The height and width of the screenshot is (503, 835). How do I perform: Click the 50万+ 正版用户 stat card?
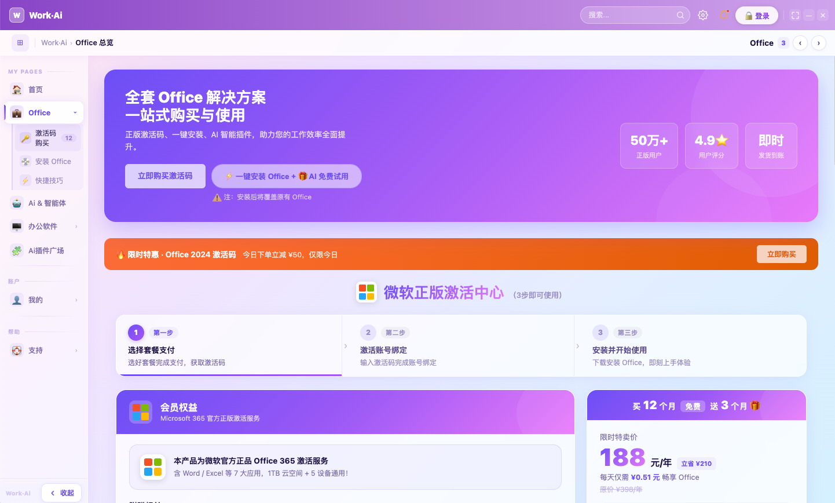649,146
